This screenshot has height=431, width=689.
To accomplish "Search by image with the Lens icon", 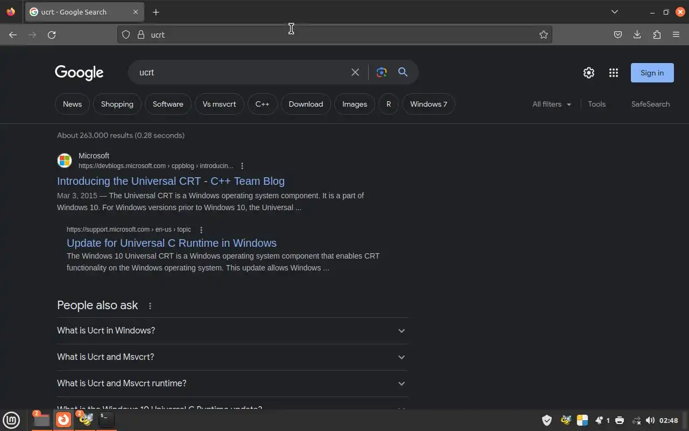I will coord(382,72).
